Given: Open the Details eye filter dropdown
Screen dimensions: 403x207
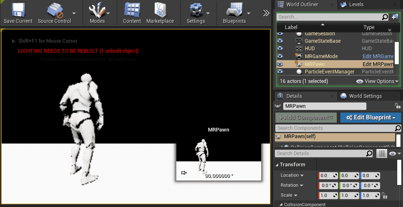Looking at the screenshot, I should coord(395,153).
